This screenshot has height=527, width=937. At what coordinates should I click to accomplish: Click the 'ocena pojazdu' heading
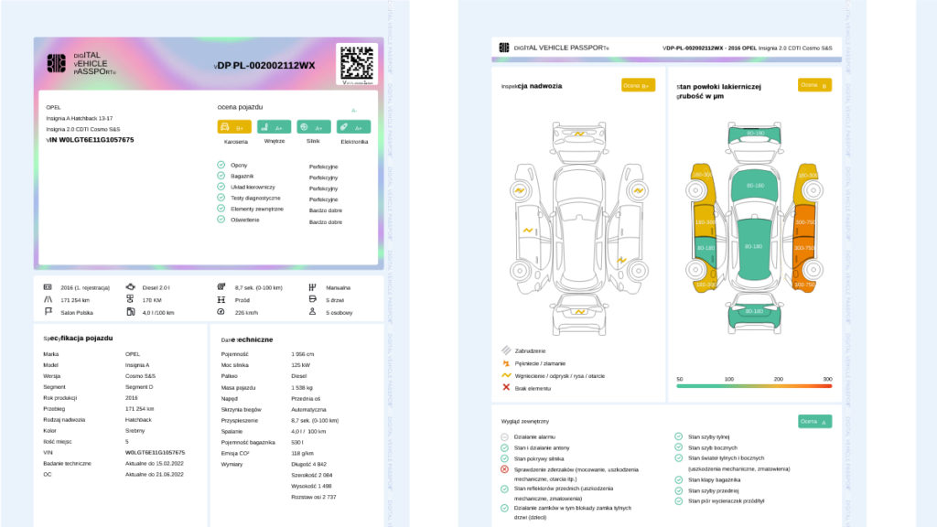pos(241,107)
